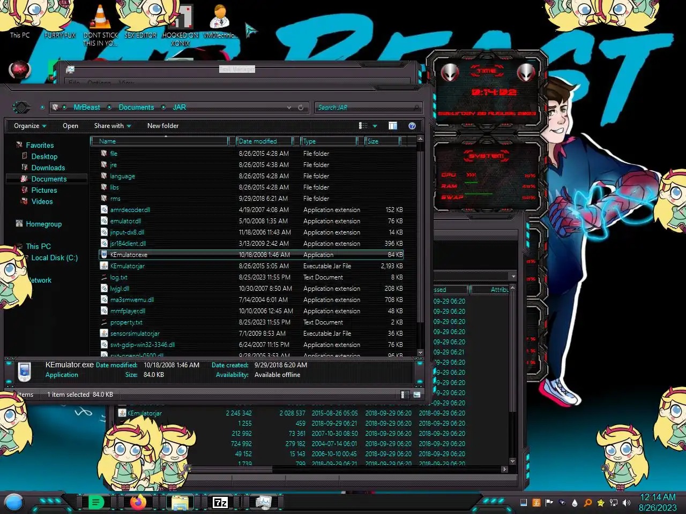
Task: Click the green Spotify-like taskbar icon
Action: point(96,502)
